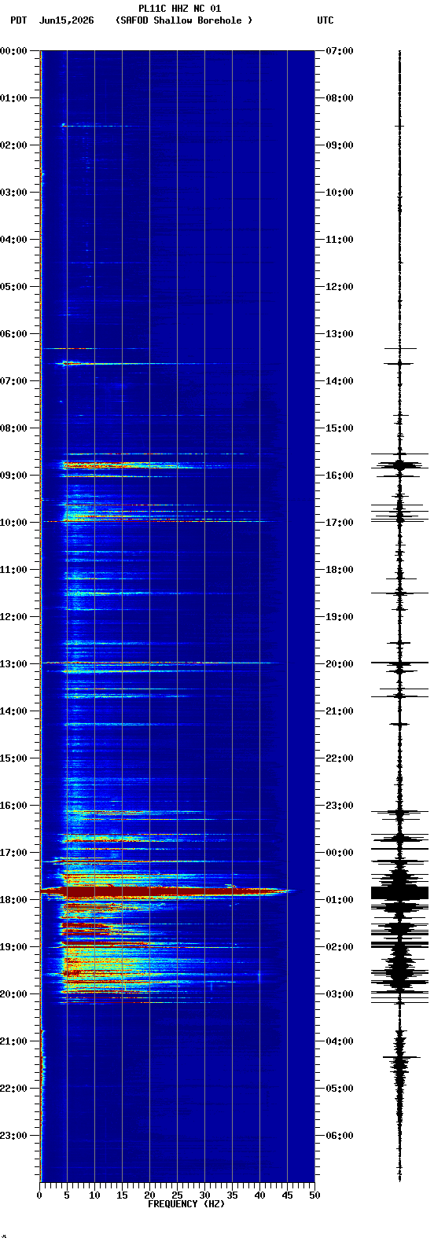Screen dimensions: 434x1245
Task: Click the 06:00 PDT time label
Action: click(13, 334)
